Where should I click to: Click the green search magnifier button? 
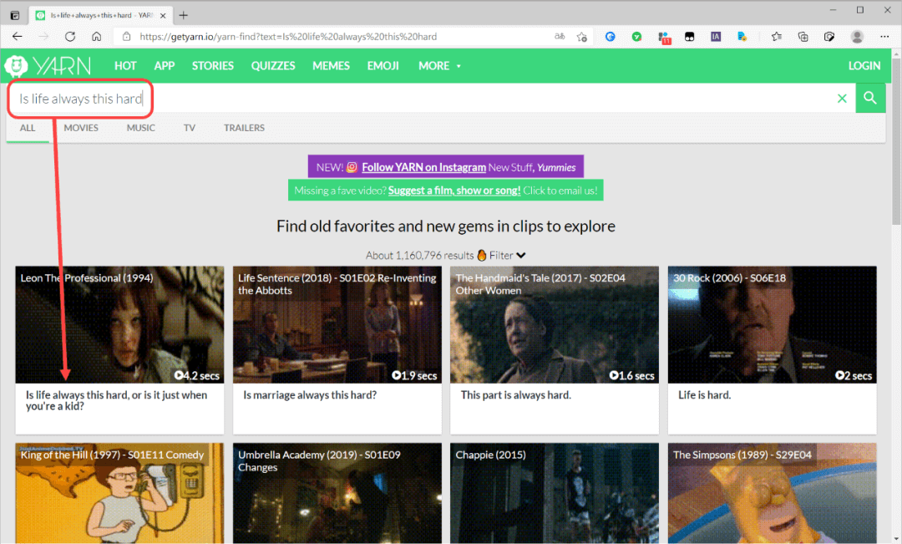click(870, 98)
